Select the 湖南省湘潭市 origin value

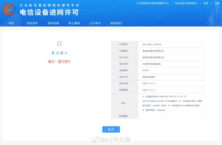(149, 77)
